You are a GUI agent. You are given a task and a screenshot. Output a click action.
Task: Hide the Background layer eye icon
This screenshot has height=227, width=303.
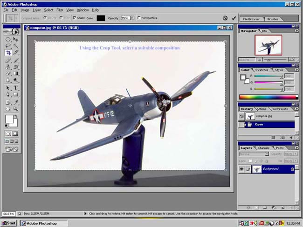[x=241, y=169]
